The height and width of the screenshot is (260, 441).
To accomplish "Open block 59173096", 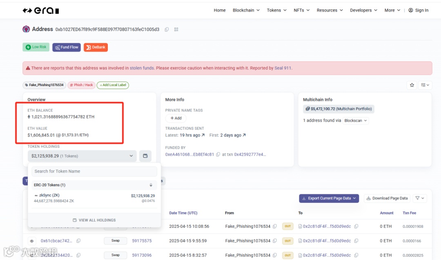I will (x=142, y=255).
